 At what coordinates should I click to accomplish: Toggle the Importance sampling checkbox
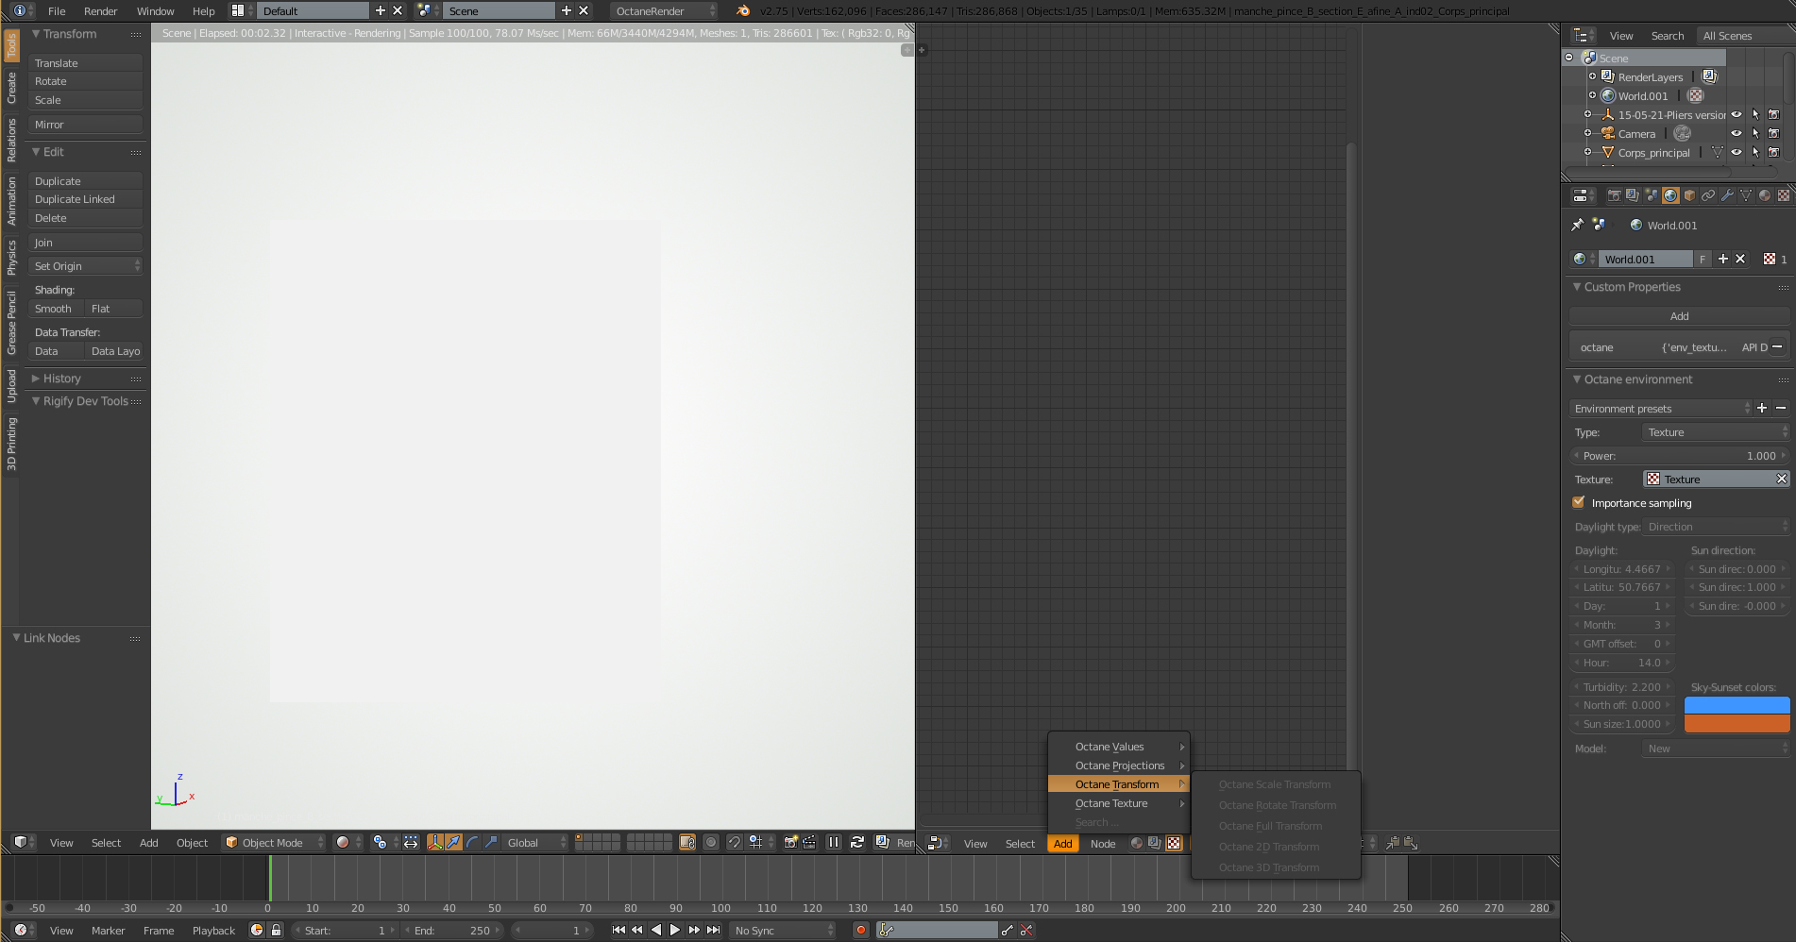coord(1579,502)
